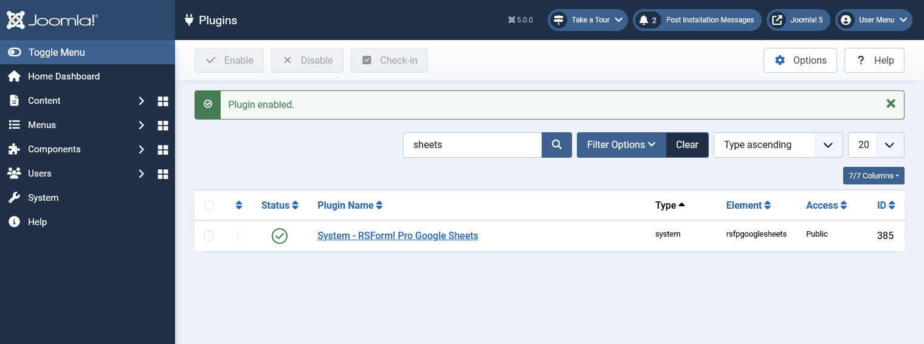Viewport: 924px width, 344px height.
Task: Open the Help button in toolbar
Action: [874, 60]
